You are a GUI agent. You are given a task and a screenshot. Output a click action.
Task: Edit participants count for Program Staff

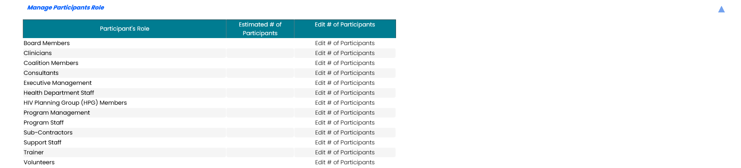click(x=345, y=122)
